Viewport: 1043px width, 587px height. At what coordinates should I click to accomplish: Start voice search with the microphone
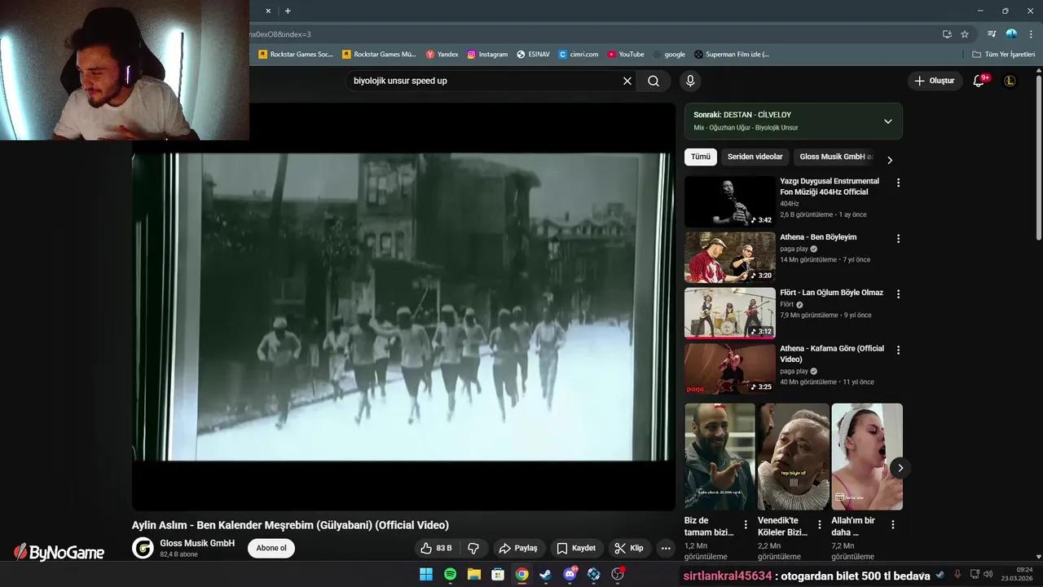(x=690, y=81)
